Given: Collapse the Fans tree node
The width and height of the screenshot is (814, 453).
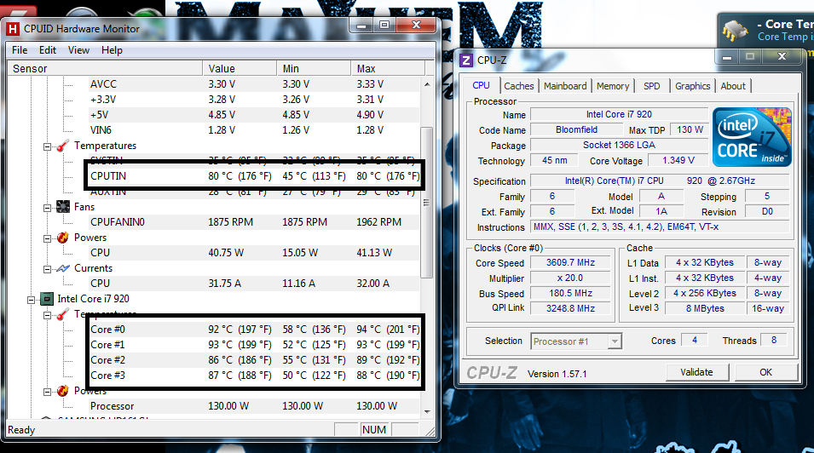Looking at the screenshot, I should [48, 208].
